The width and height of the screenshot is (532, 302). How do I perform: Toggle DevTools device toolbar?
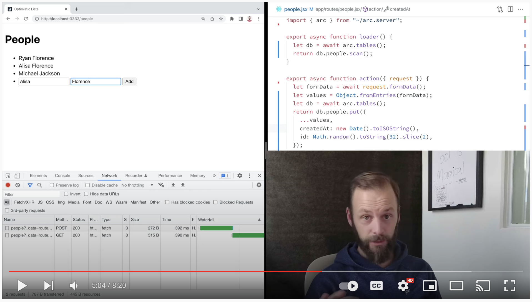click(x=17, y=176)
